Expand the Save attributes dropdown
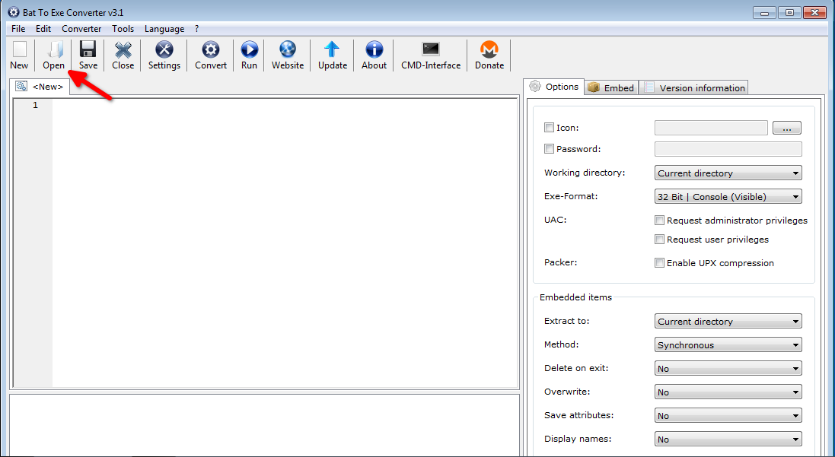835x457 pixels. coord(728,415)
